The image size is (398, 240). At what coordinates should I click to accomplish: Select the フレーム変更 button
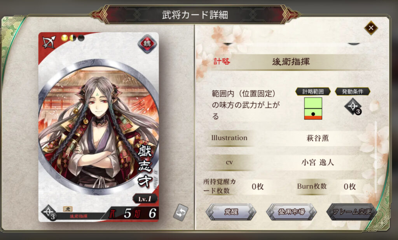(352, 211)
